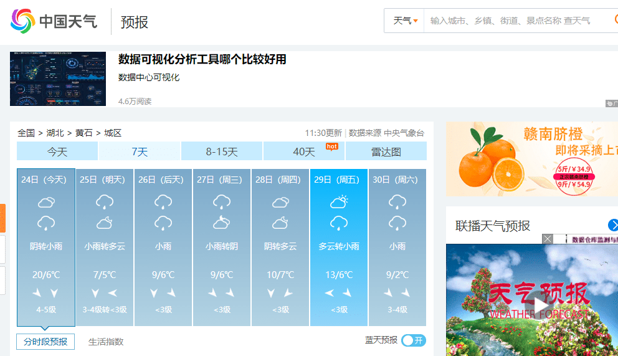The width and height of the screenshot is (618, 356).
Task: Click the China Weather logo
Action: (x=54, y=21)
